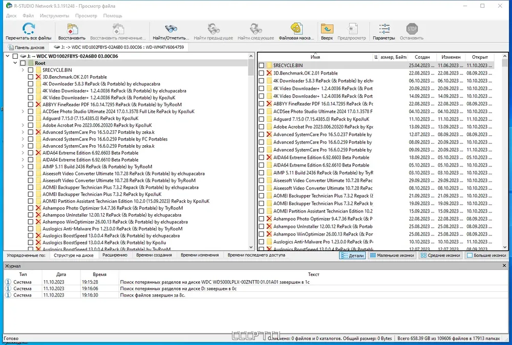Switch view to Детали
Image resolution: width=512 pixels, height=345 pixels.
click(352, 256)
